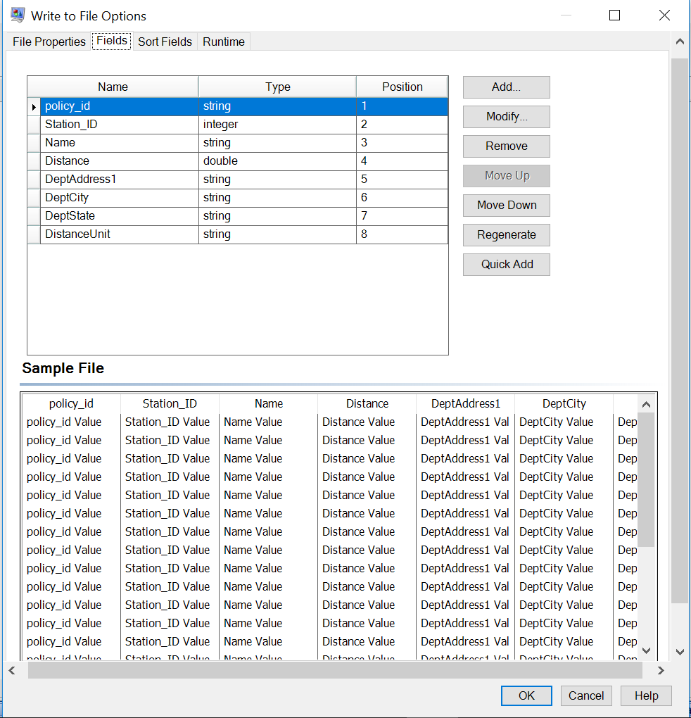
Task: Move the selected field down
Action: coord(506,205)
